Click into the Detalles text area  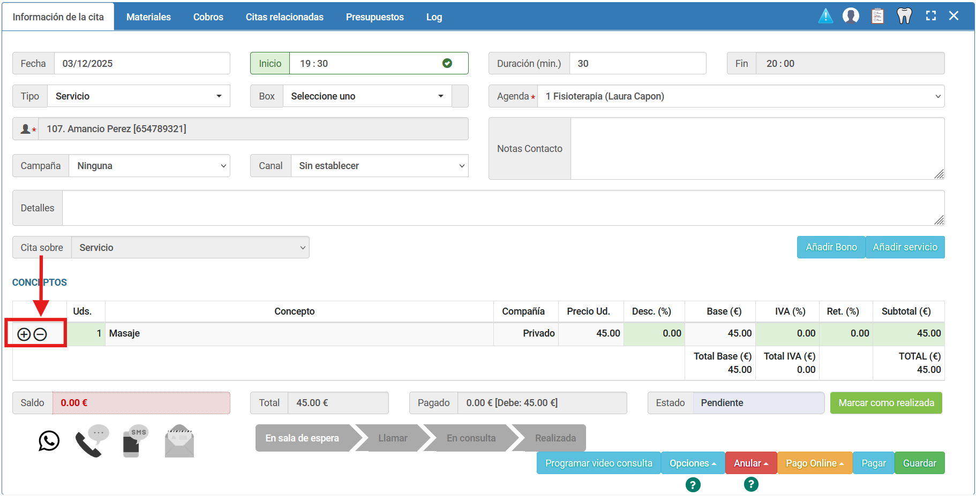coord(502,208)
